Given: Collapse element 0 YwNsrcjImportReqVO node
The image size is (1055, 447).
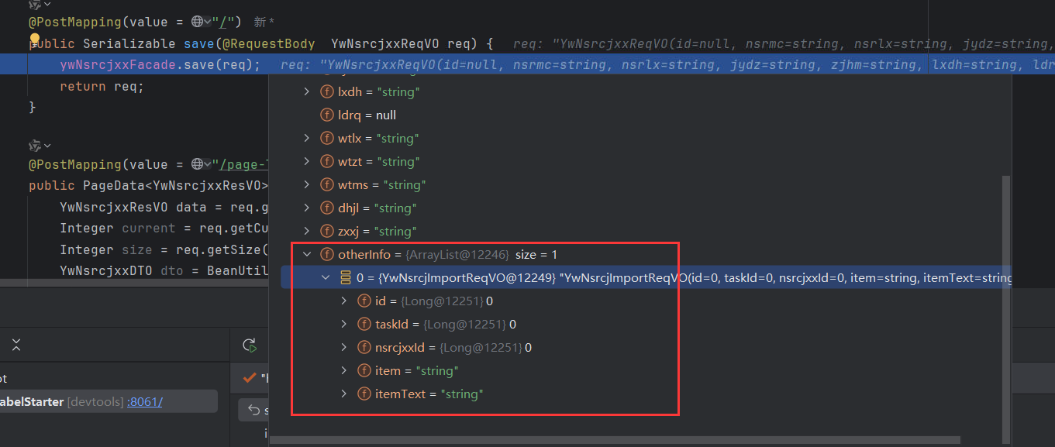Looking at the screenshot, I should click(326, 277).
